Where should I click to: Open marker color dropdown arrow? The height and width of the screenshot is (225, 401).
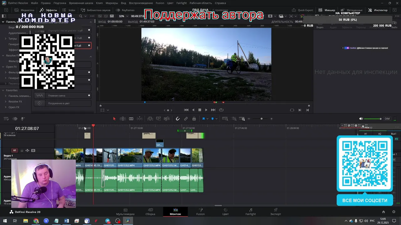(216, 119)
